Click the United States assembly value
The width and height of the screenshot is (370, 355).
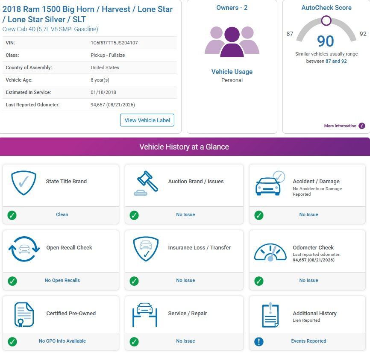click(x=105, y=67)
